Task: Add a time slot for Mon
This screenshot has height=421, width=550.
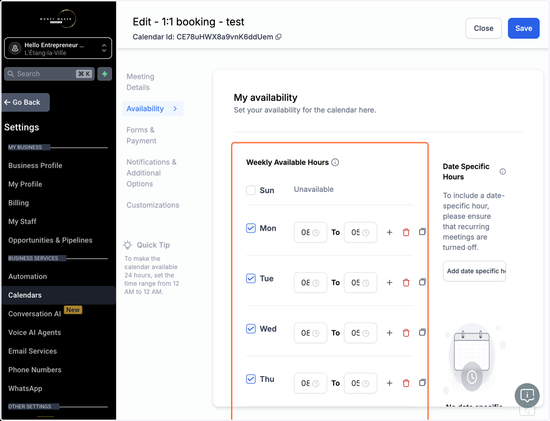Action: (x=389, y=233)
